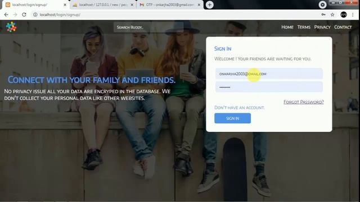Click the Search Buddy search field
This screenshot has height=202, width=360.
click(x=148, y=27)
